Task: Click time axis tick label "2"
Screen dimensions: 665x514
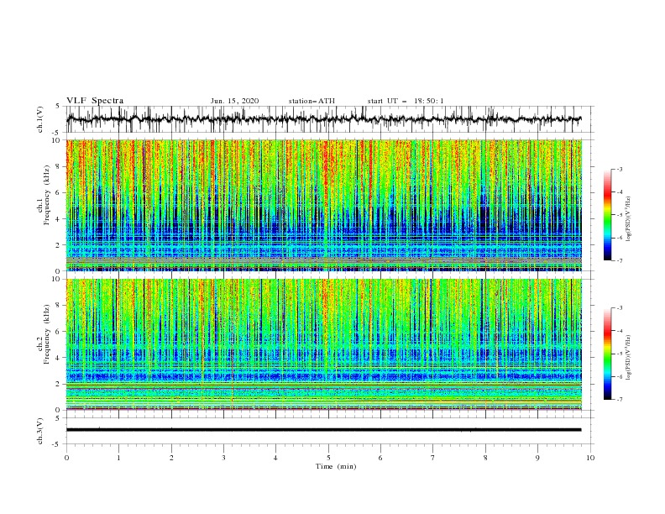Action: pyautogui.click(x=171, y=458)
